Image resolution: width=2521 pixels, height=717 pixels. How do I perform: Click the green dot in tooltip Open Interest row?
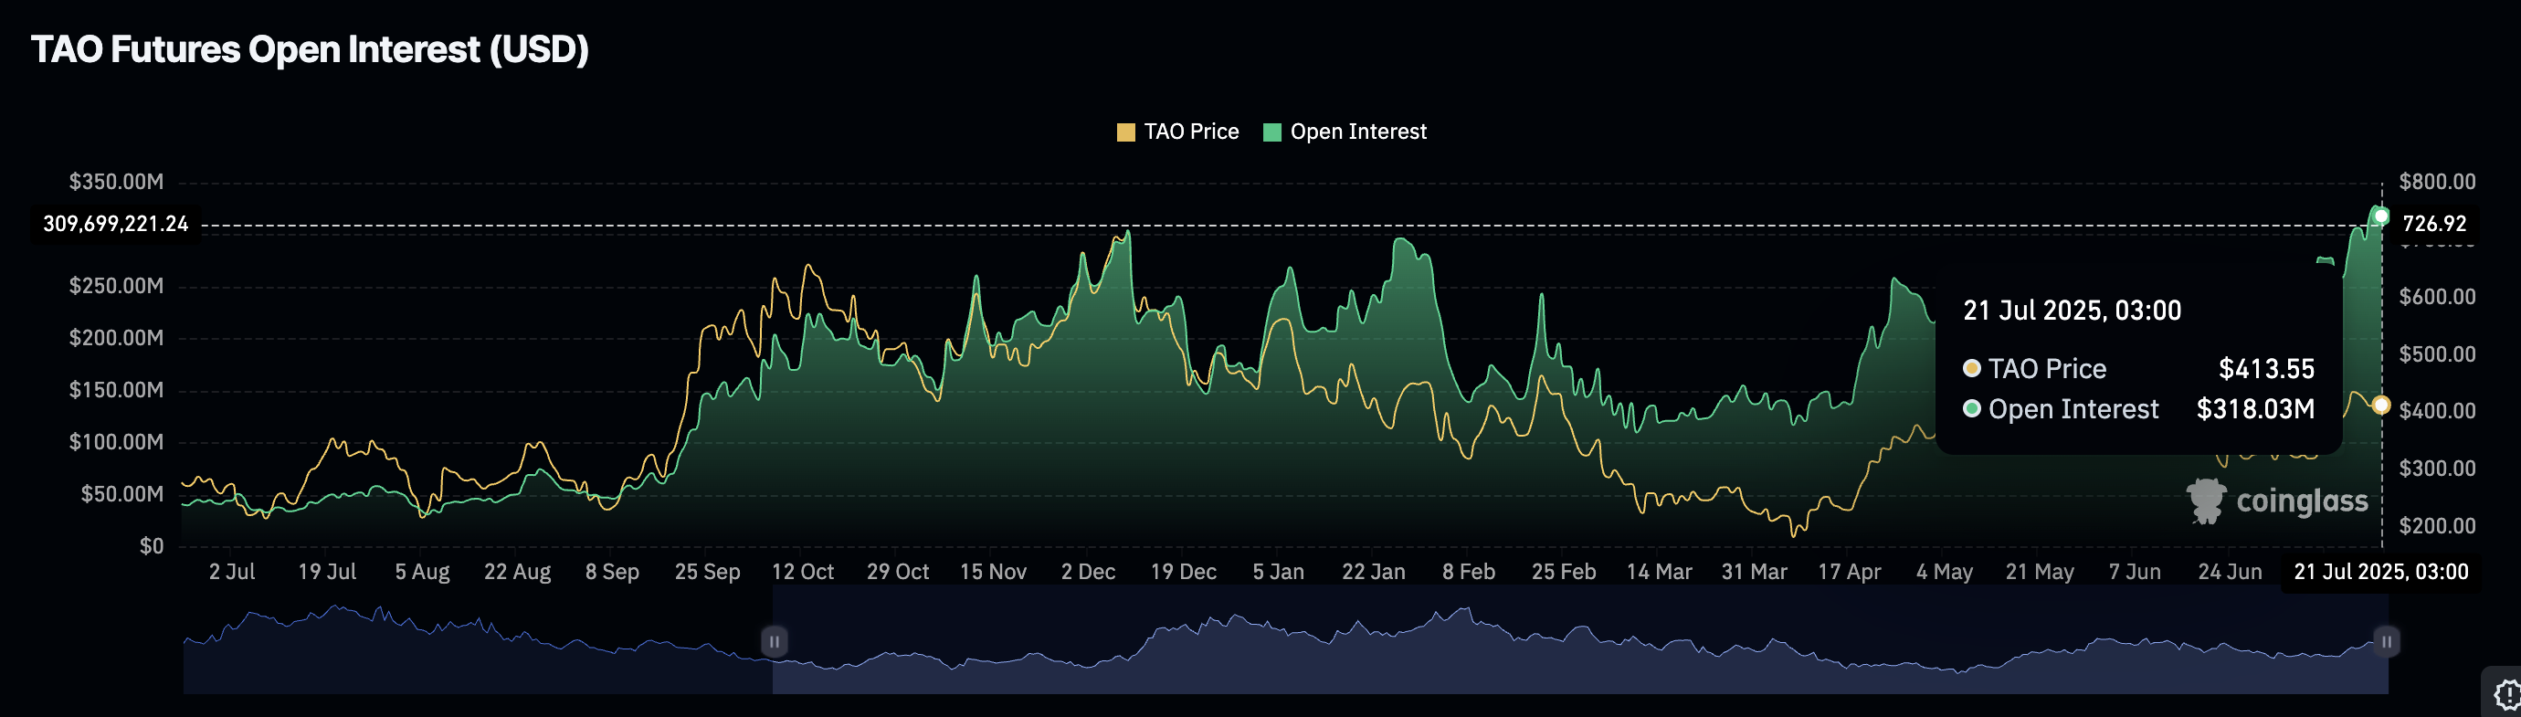click(x=1972, y=409)
